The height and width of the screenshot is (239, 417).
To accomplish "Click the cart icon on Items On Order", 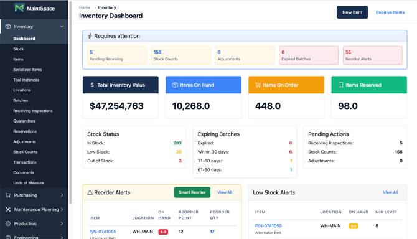I will point(258,85).
